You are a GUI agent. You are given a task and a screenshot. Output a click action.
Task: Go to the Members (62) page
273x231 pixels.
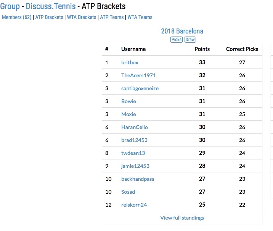coord(17,17)
